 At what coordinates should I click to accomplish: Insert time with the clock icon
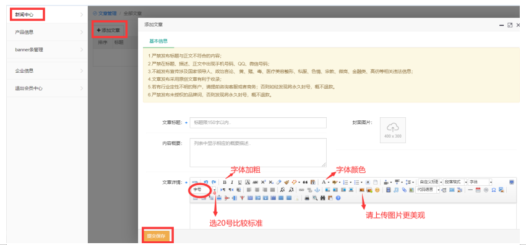tap(486, 190)
